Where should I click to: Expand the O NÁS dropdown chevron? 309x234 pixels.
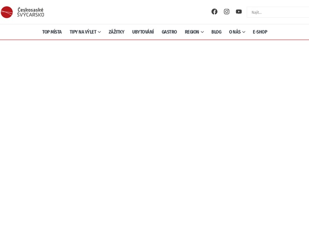[x=244, y=32]
